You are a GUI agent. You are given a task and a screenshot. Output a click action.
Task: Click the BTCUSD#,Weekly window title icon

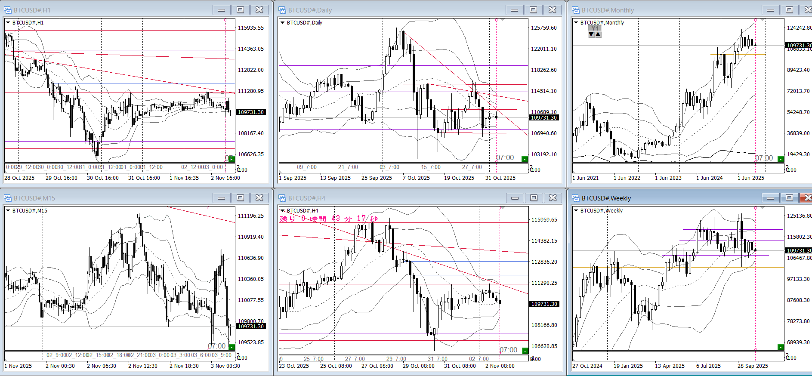[x=576, y=198]
